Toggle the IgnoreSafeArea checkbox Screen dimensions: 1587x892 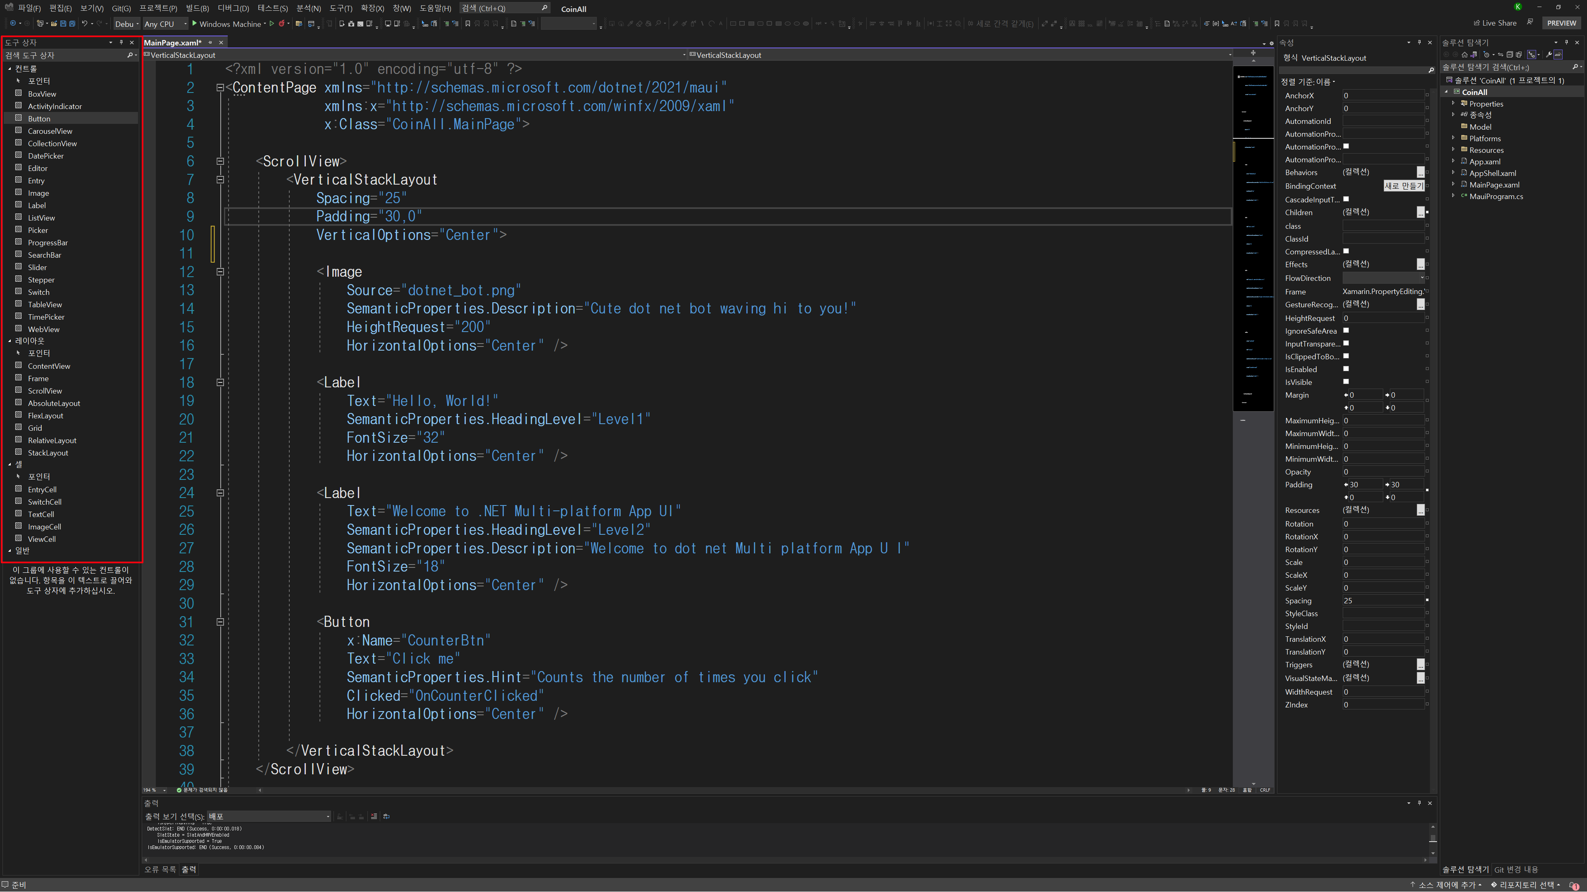1346,331
